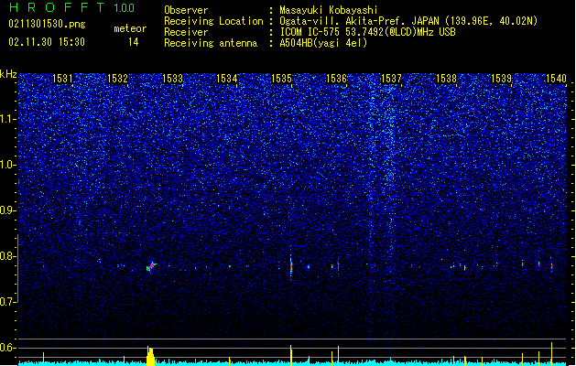576x366 pixels.
Task: Click the kHz axis unit label
Action: [8, 74]
